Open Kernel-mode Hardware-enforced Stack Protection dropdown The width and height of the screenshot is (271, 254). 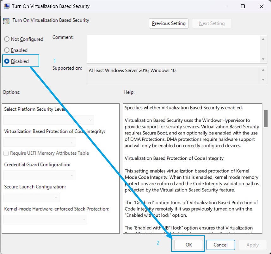pyautogui.click(x=45, y=220)
